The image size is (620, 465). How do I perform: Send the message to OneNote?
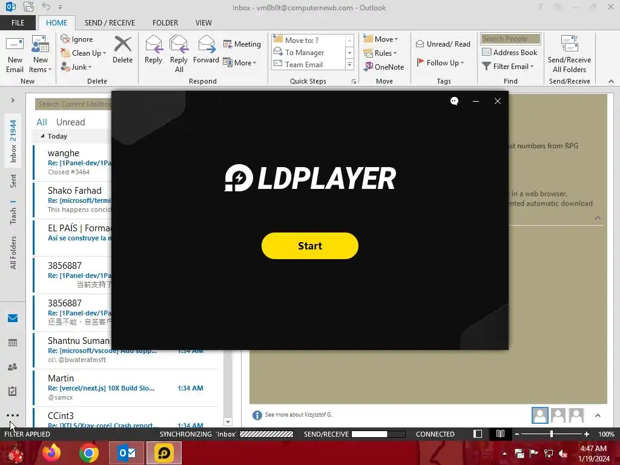click(384, 67)
